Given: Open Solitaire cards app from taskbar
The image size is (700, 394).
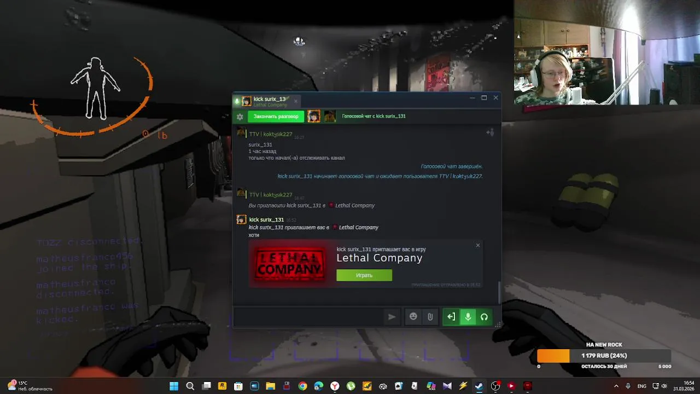Looking at the screenshot, I should pos(399,386).
